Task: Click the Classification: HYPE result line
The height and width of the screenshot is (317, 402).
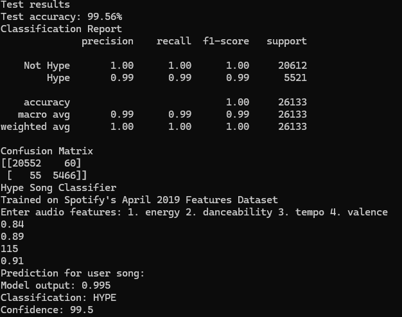Action: tap(58, 298)
